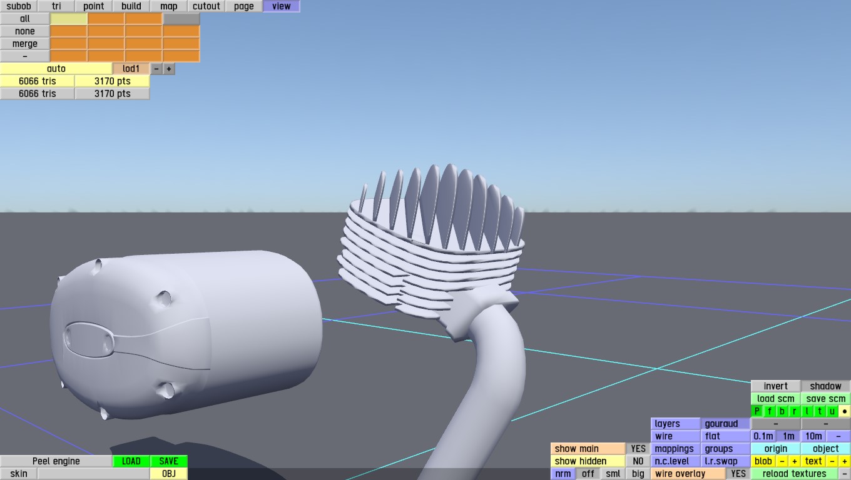Enable flat shading
Image resolution: width=851 pixels, height=480 pixels.
[726, 436]
